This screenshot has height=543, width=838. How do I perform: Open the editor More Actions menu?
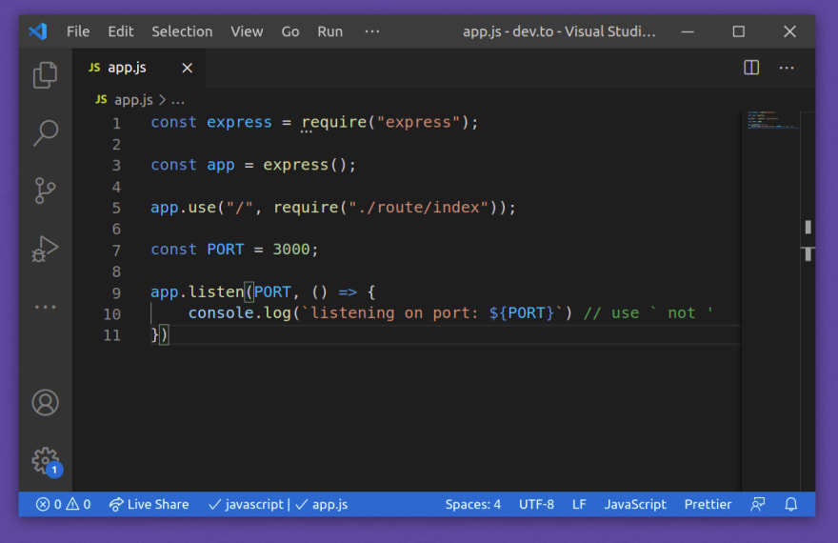coord(787,68)
